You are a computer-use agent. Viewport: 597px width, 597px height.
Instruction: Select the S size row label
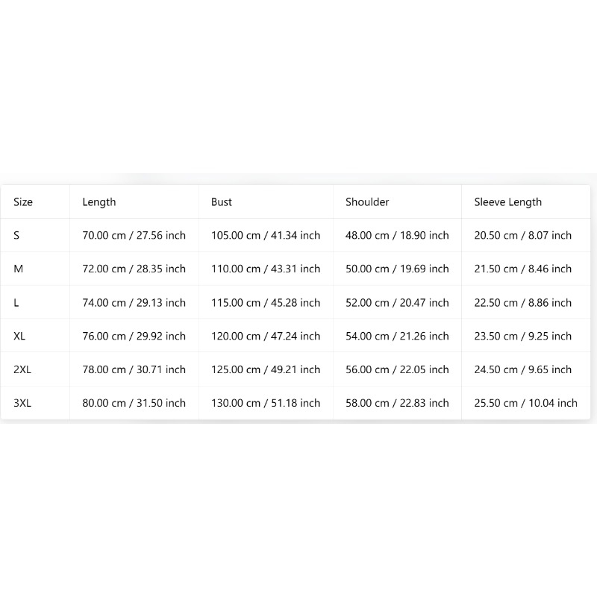click(x=16, y=235)
